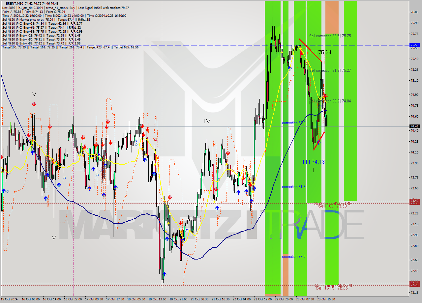
Task: Click the 'V' wave label below the candles
Action: point(54,237)
